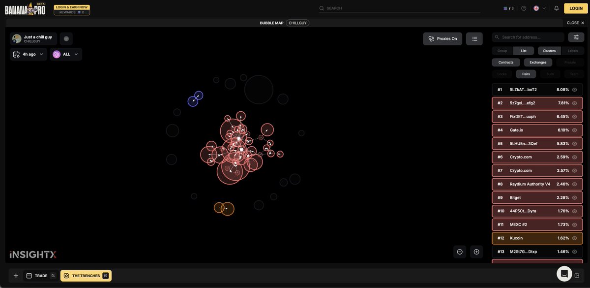The height and width of the screenshot is (288, 590).
Task: Select the Burn filter
Action: 550,74
